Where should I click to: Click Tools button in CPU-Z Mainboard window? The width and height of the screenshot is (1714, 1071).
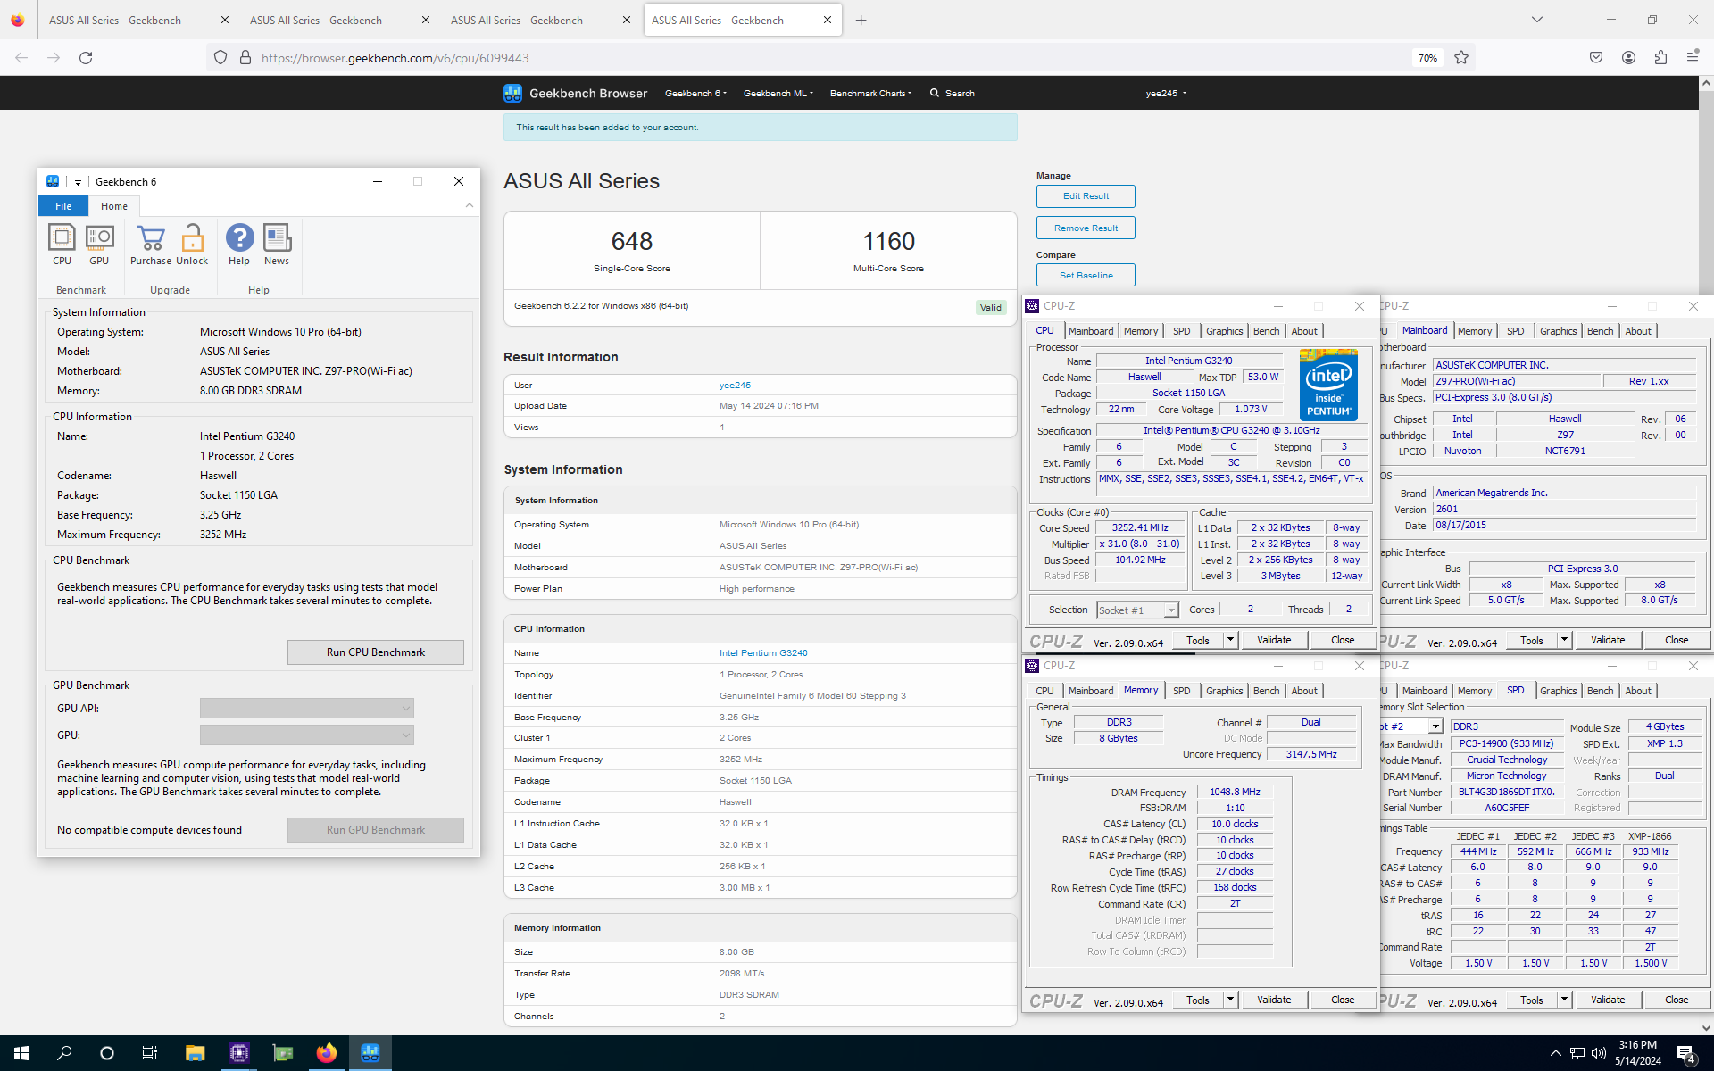(1532, 640)
